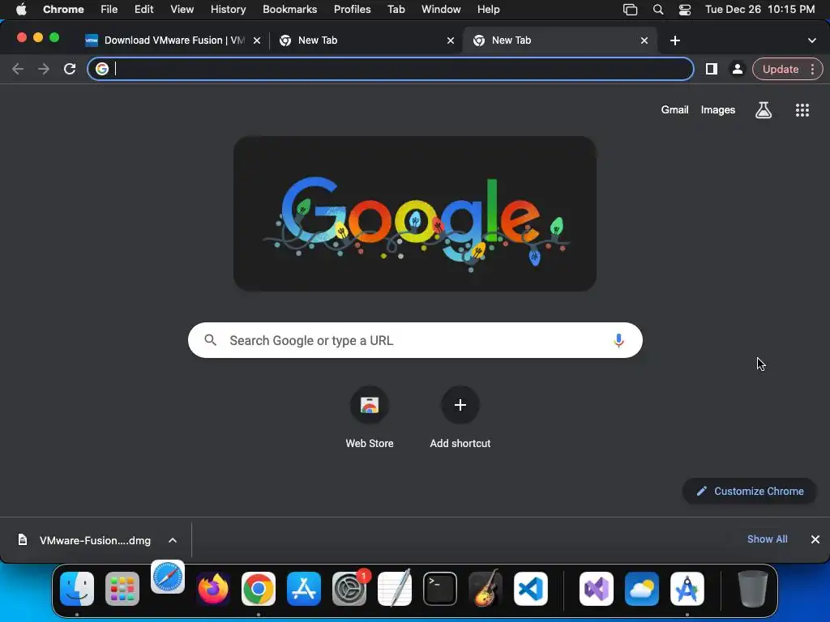The width and height of the screenshot is (830, 622).
Task: Open Finder from the Dock
Action: (77, 589)
